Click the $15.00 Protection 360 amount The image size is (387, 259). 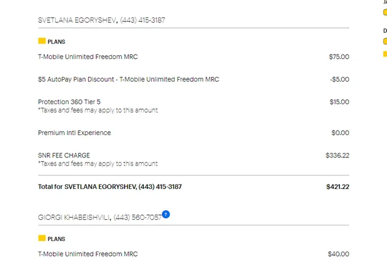pos(339,102)
